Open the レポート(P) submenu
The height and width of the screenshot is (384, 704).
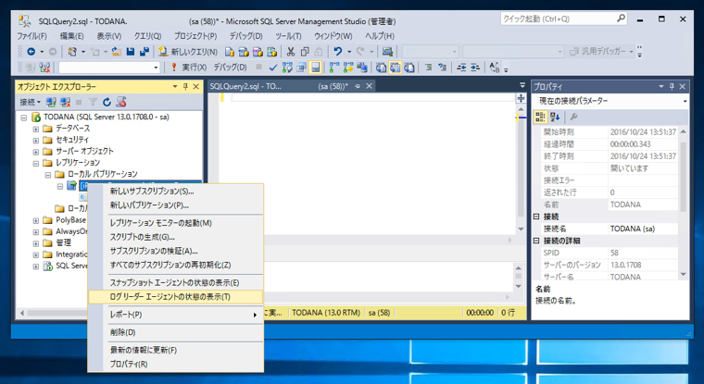coord(176,315)
